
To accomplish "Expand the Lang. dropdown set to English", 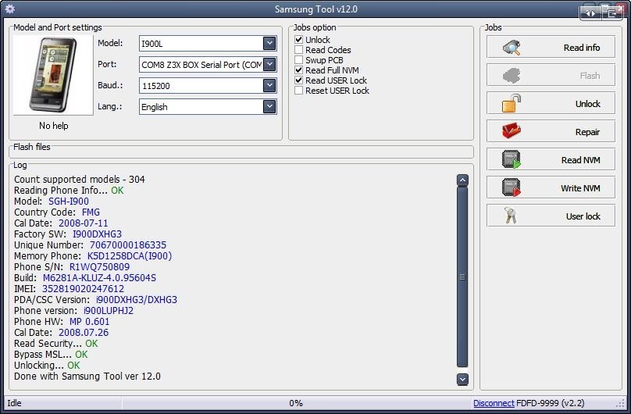I will 269,106.
